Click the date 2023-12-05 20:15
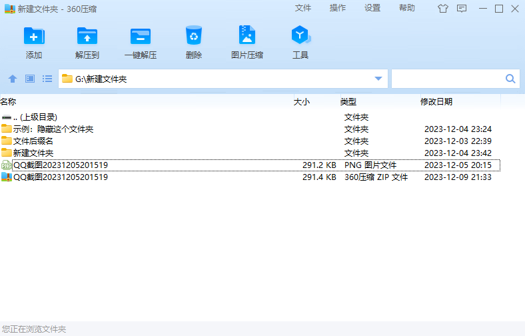The width and height of the screenshot is (525, 336). click(x=458, y=165)
